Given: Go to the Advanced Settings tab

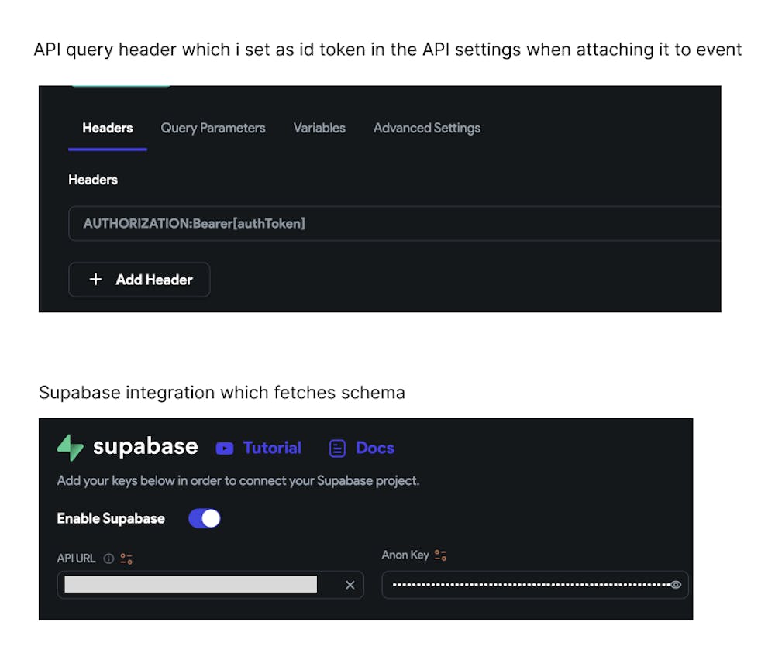Looking at the screenshot, I should coord(427,128).
